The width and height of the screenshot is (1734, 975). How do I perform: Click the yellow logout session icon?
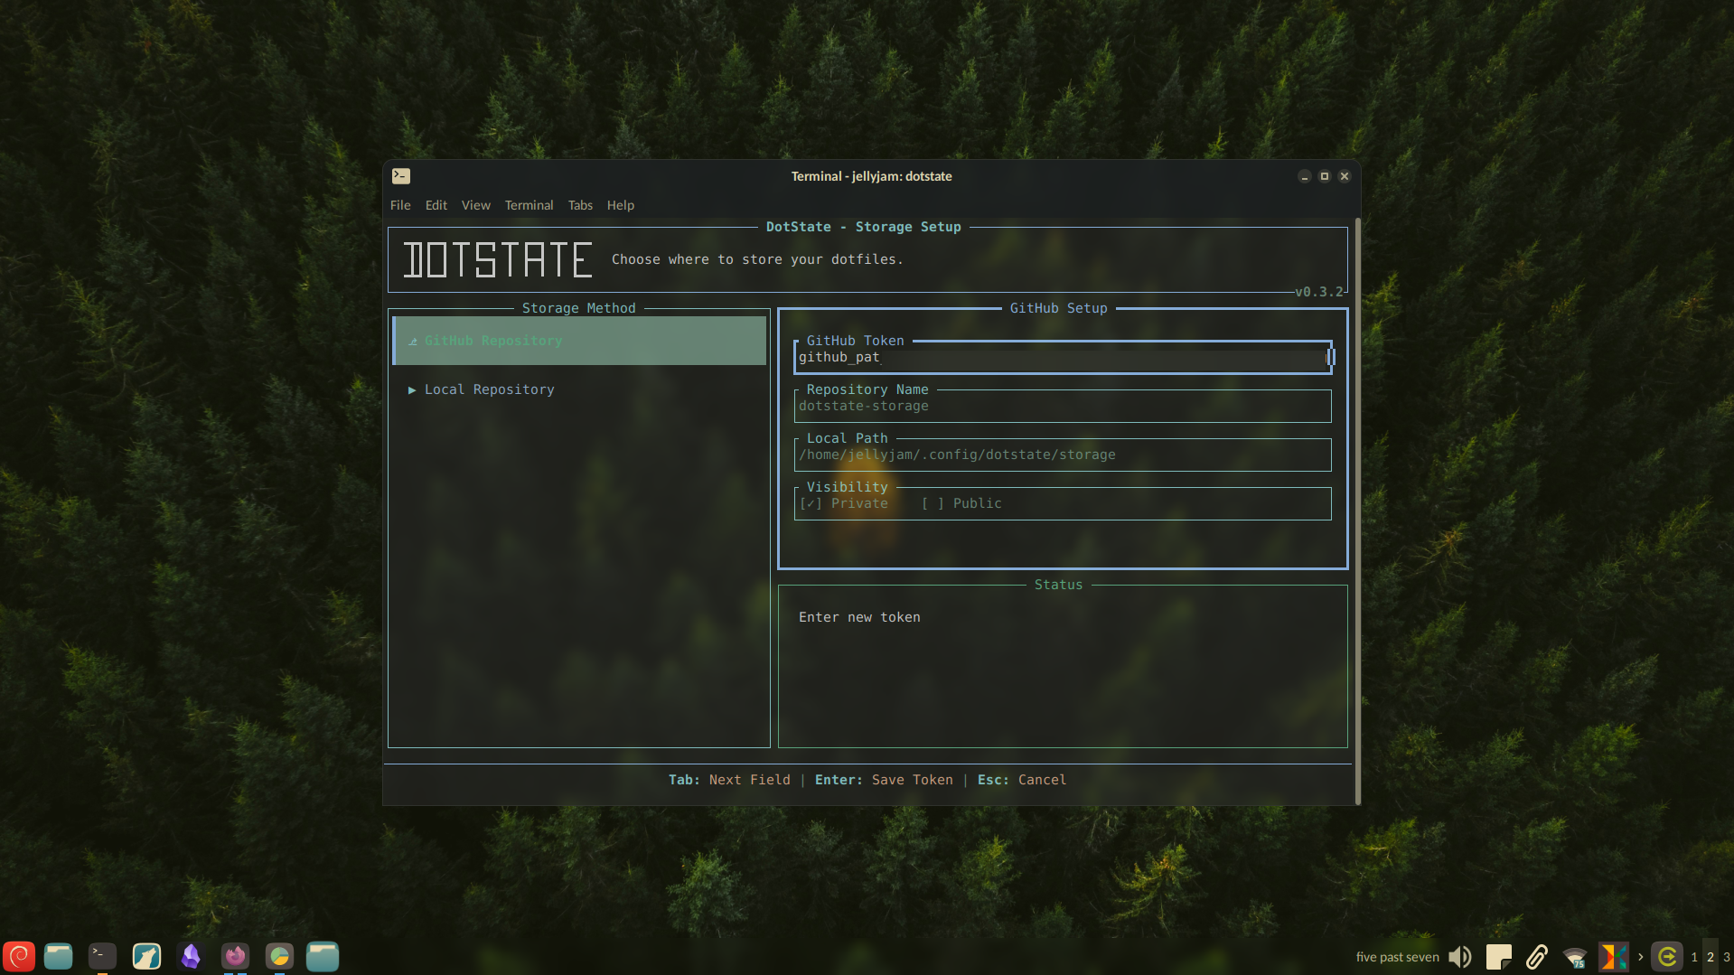pyautogui.click(x=1667, y=957)
